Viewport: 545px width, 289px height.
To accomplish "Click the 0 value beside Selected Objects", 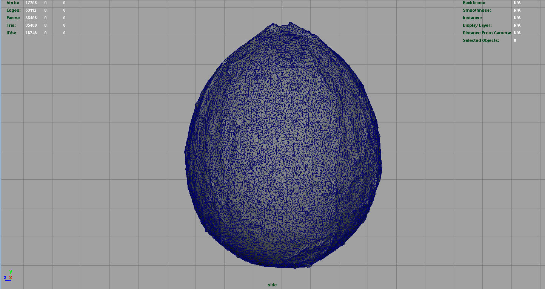I will (515, 40).
